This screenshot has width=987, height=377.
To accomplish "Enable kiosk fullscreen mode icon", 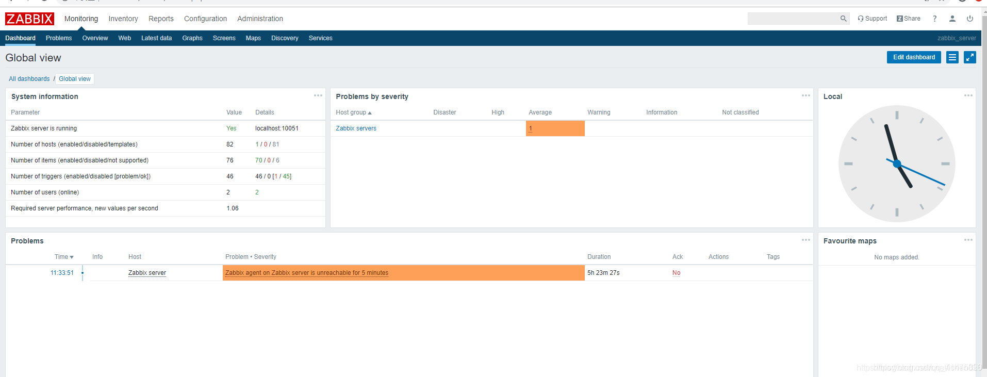I will click(x=970, y=57).
